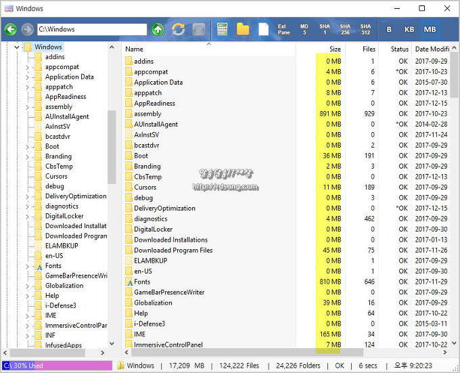The image size is (460, 373).
Task: Select the Windows root folder in tree
Action: click(x=48, y=47)
